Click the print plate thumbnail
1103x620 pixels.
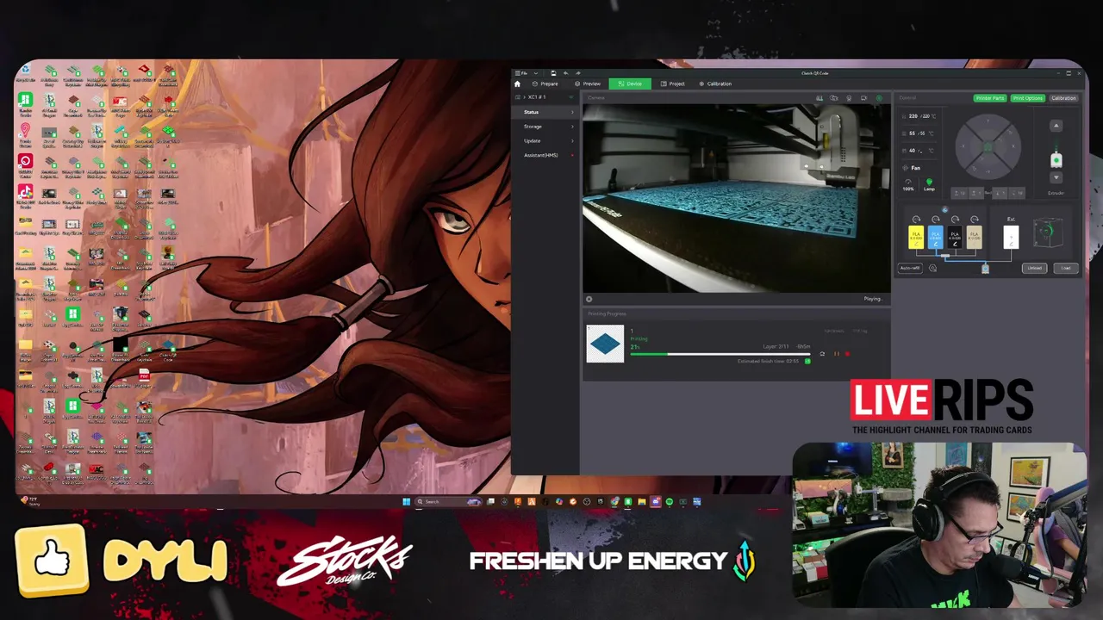[605, 344]
